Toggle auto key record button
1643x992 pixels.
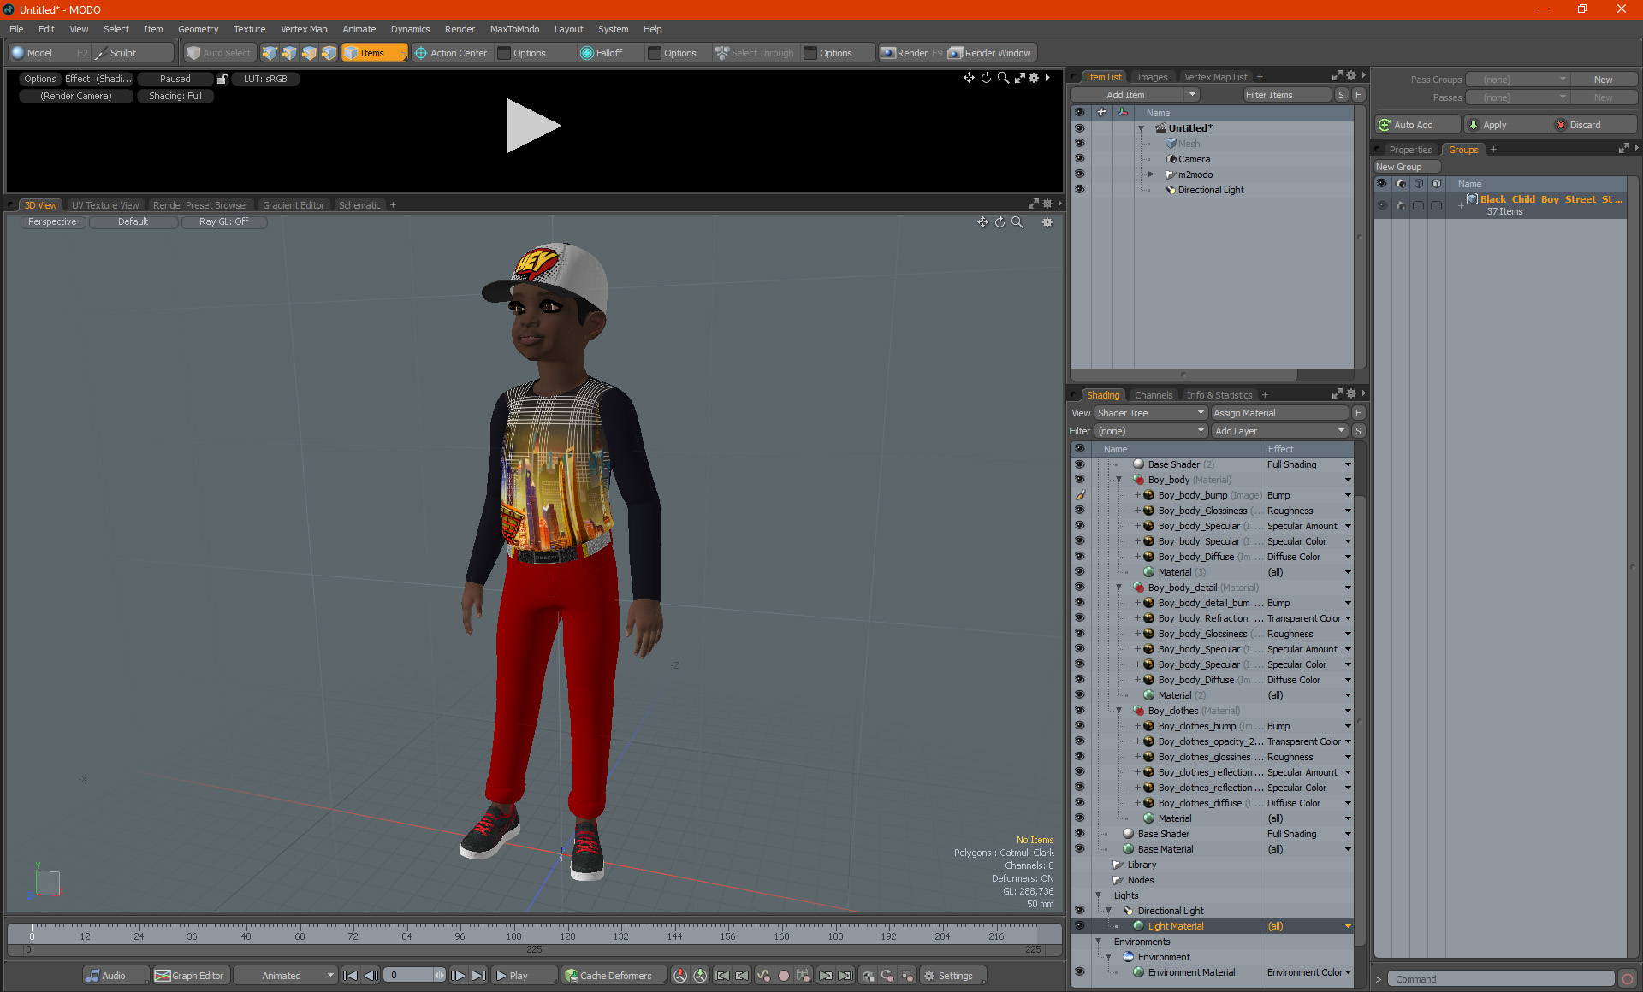(x=783, y=976)
